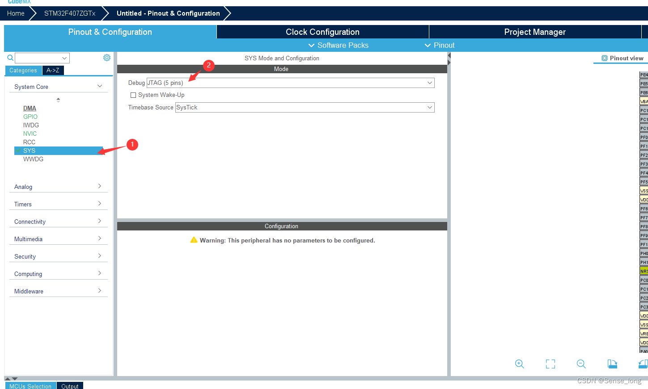Select GPIO in System Core list
This screenshot has width=648, height=389.
pos(30,117)
